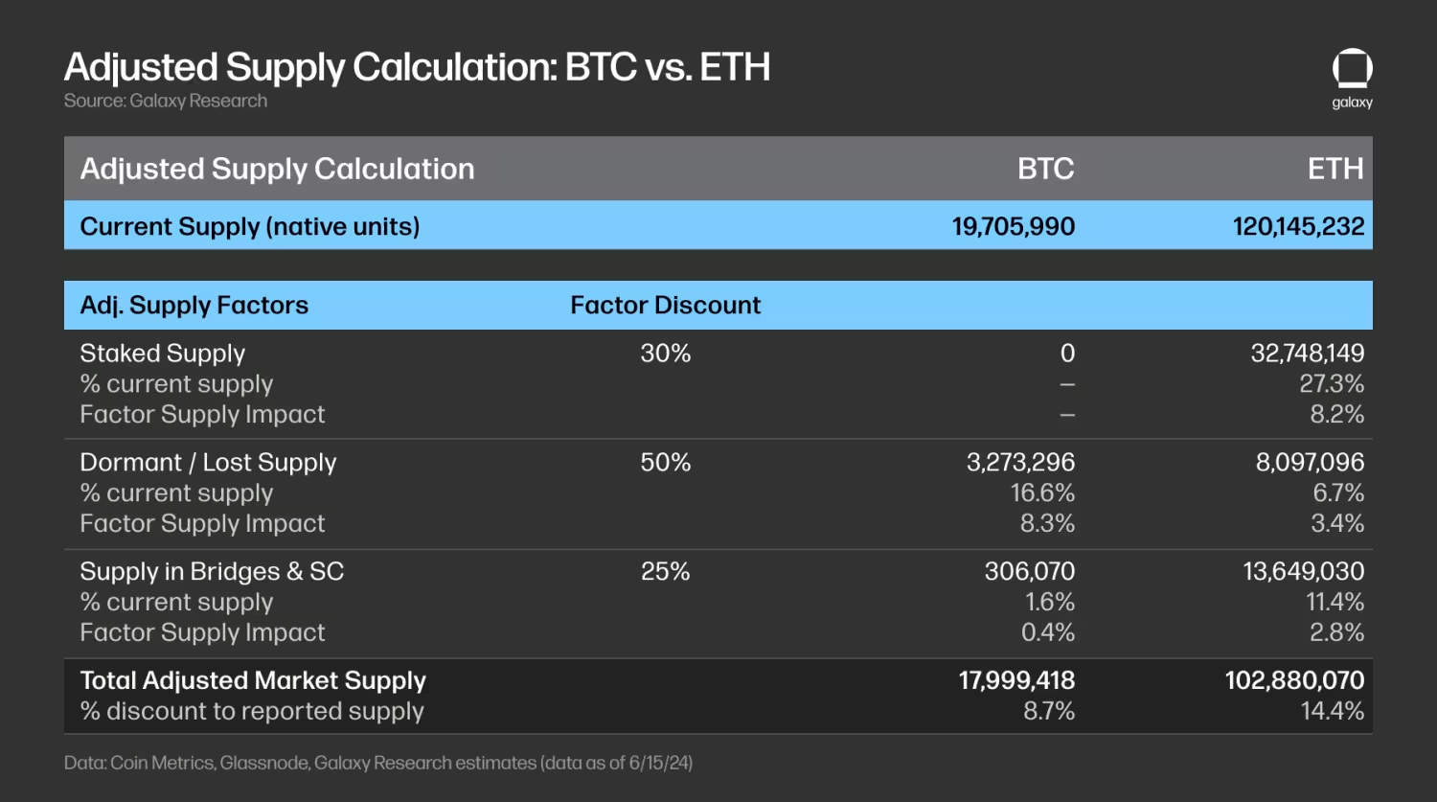Screen dimensions: 1437x802
Task: Select the ETH current supply value 120,145,232
Action: tap(1298, 226)
